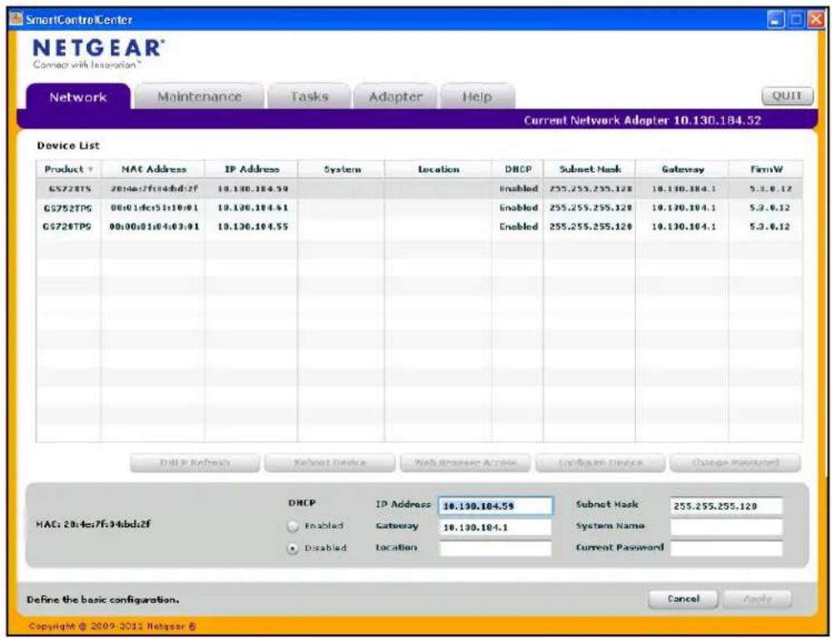Click subnet mask cell in GS752TPS row
832x638 pixels.
point(590,208)
